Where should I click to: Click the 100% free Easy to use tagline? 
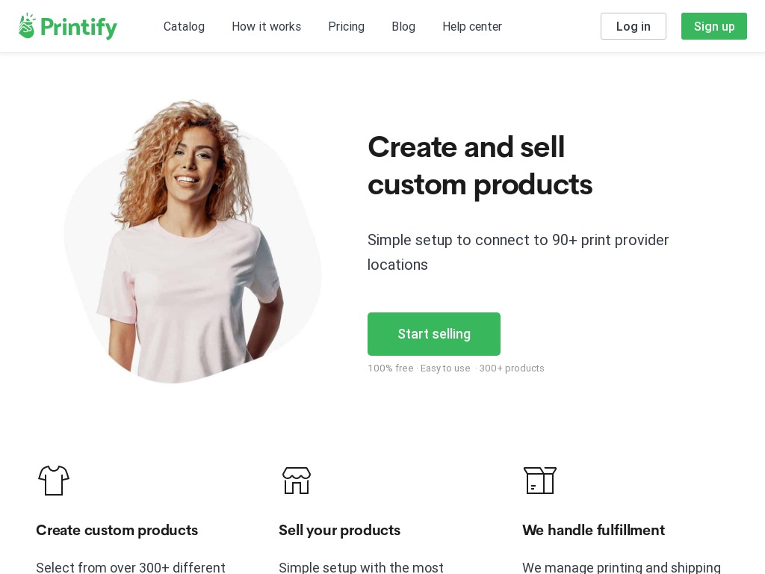pos(456,368)
